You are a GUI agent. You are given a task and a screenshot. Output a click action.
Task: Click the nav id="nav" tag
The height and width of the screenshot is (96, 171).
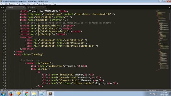[x=40, y=69]
